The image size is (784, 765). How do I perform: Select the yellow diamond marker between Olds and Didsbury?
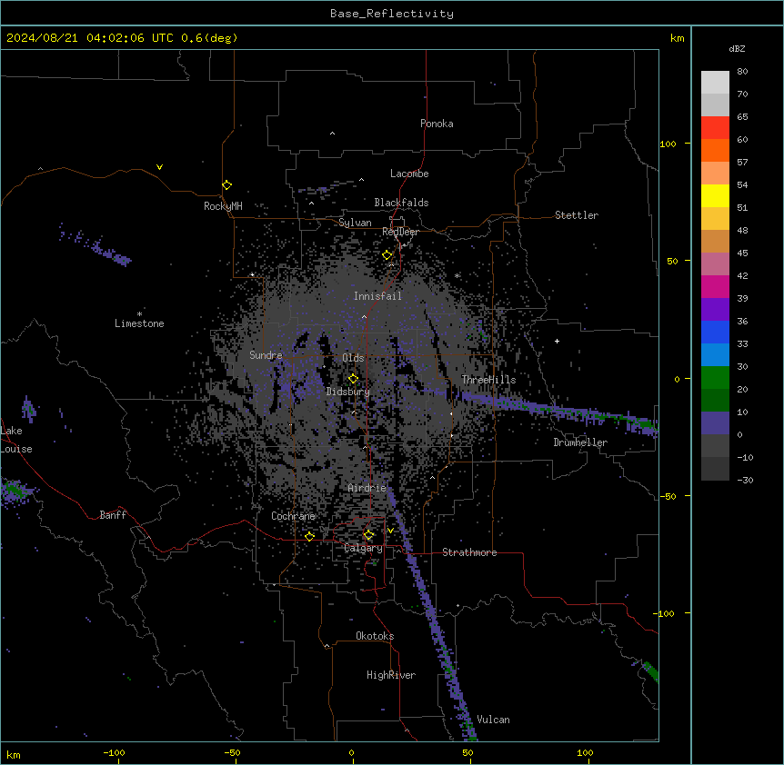353,379
